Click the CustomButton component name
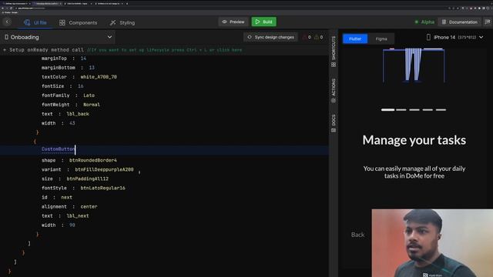Image resolution: width=493 pixels, height=277 pixels. coord(59,149)
